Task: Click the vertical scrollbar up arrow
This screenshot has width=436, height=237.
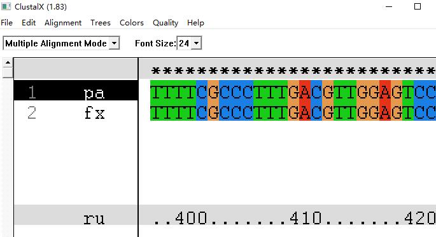Action: click(8, 62)
